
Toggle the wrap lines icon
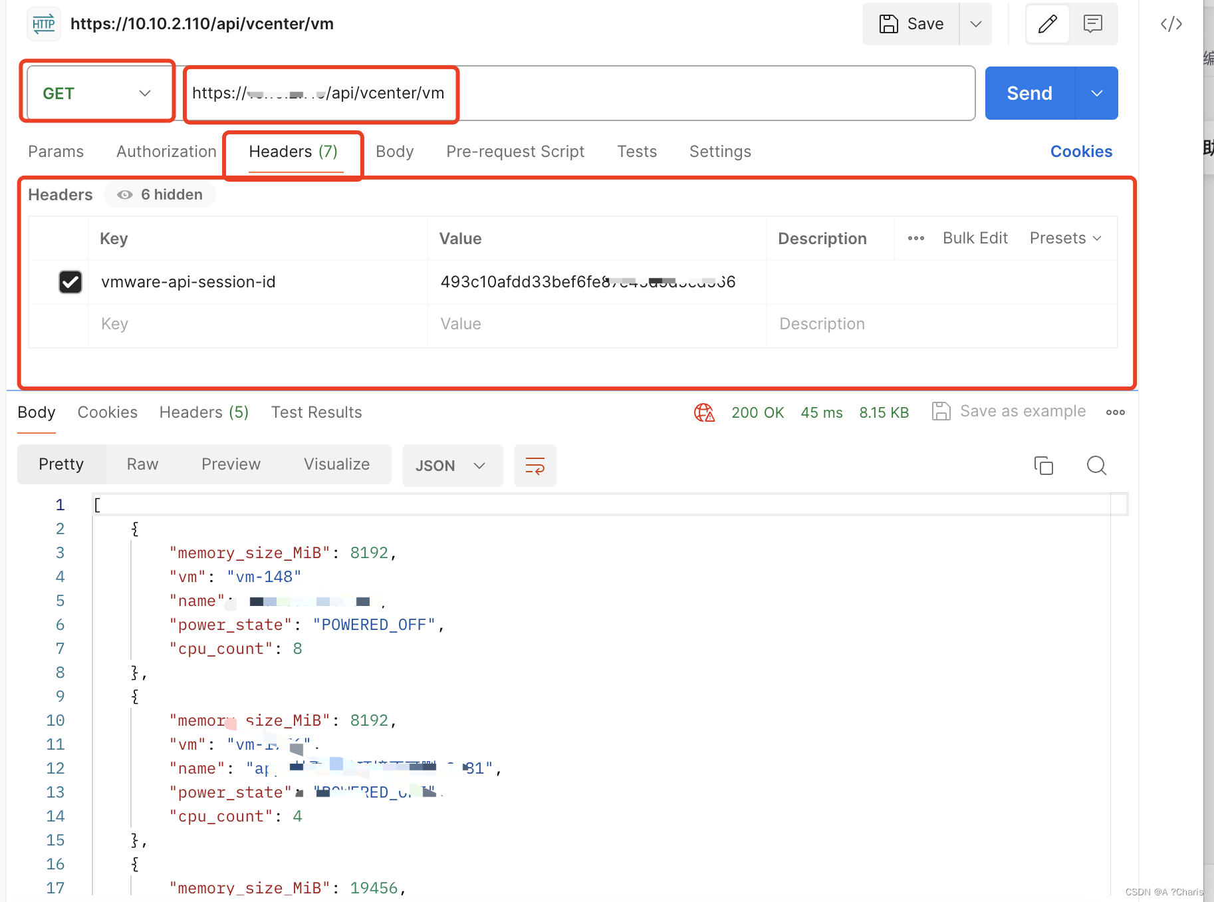tap(535, 466)
